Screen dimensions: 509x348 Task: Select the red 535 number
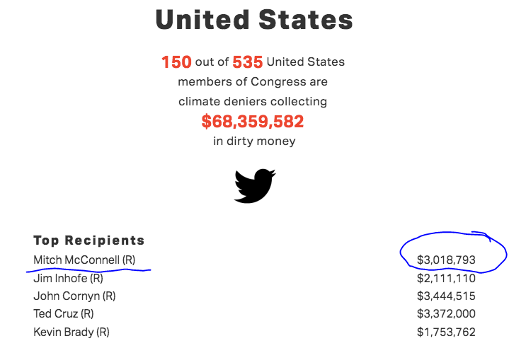coord(248,62)
